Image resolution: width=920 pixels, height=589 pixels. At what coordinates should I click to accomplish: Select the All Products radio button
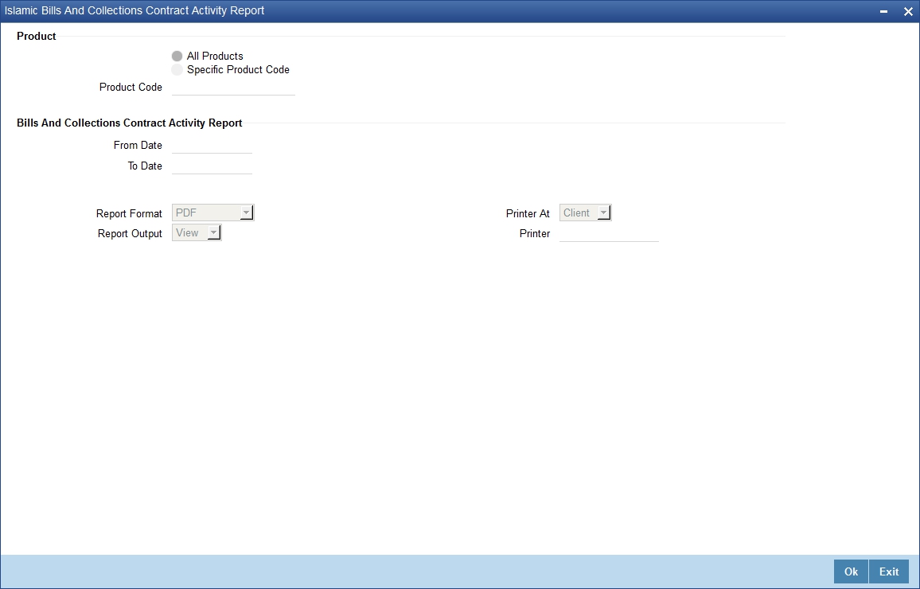177,57
